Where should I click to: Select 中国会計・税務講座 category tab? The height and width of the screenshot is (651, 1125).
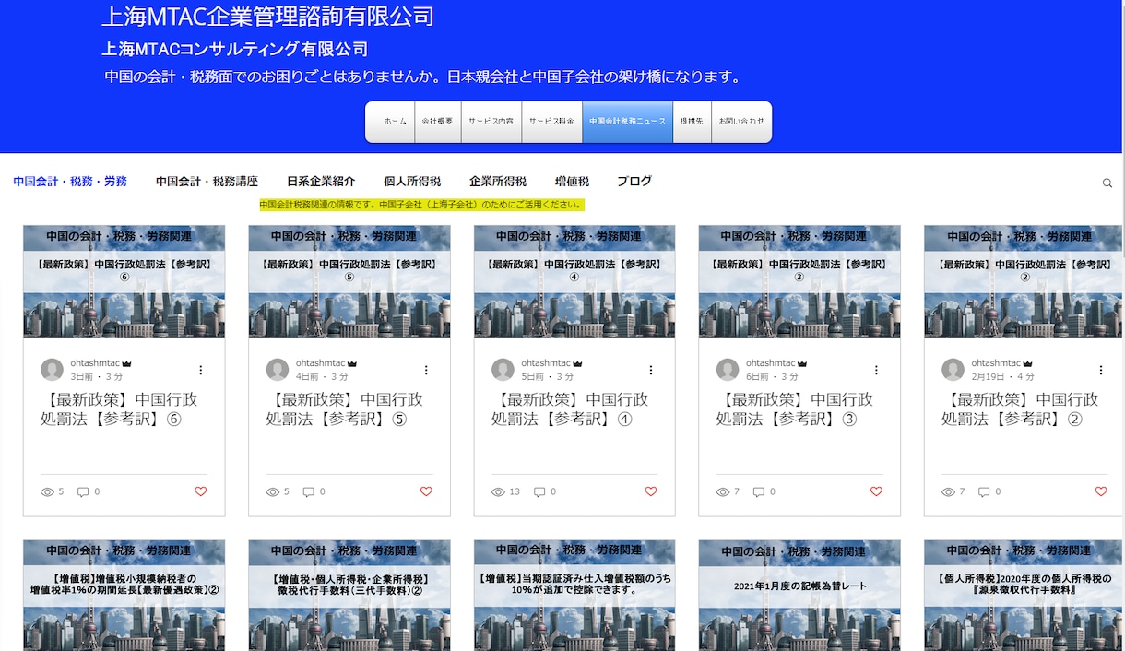pyautogui.click(x=207, y=182)
